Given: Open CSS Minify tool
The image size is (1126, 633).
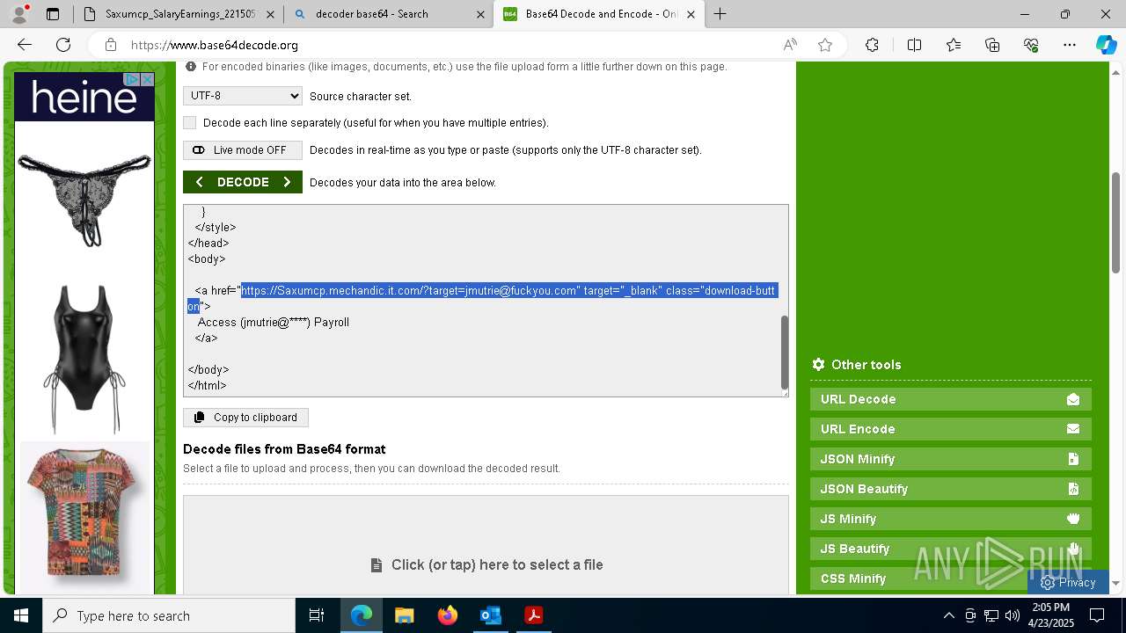Looking at the screenshot, I should pyautogui.click(x=951, y=578).
